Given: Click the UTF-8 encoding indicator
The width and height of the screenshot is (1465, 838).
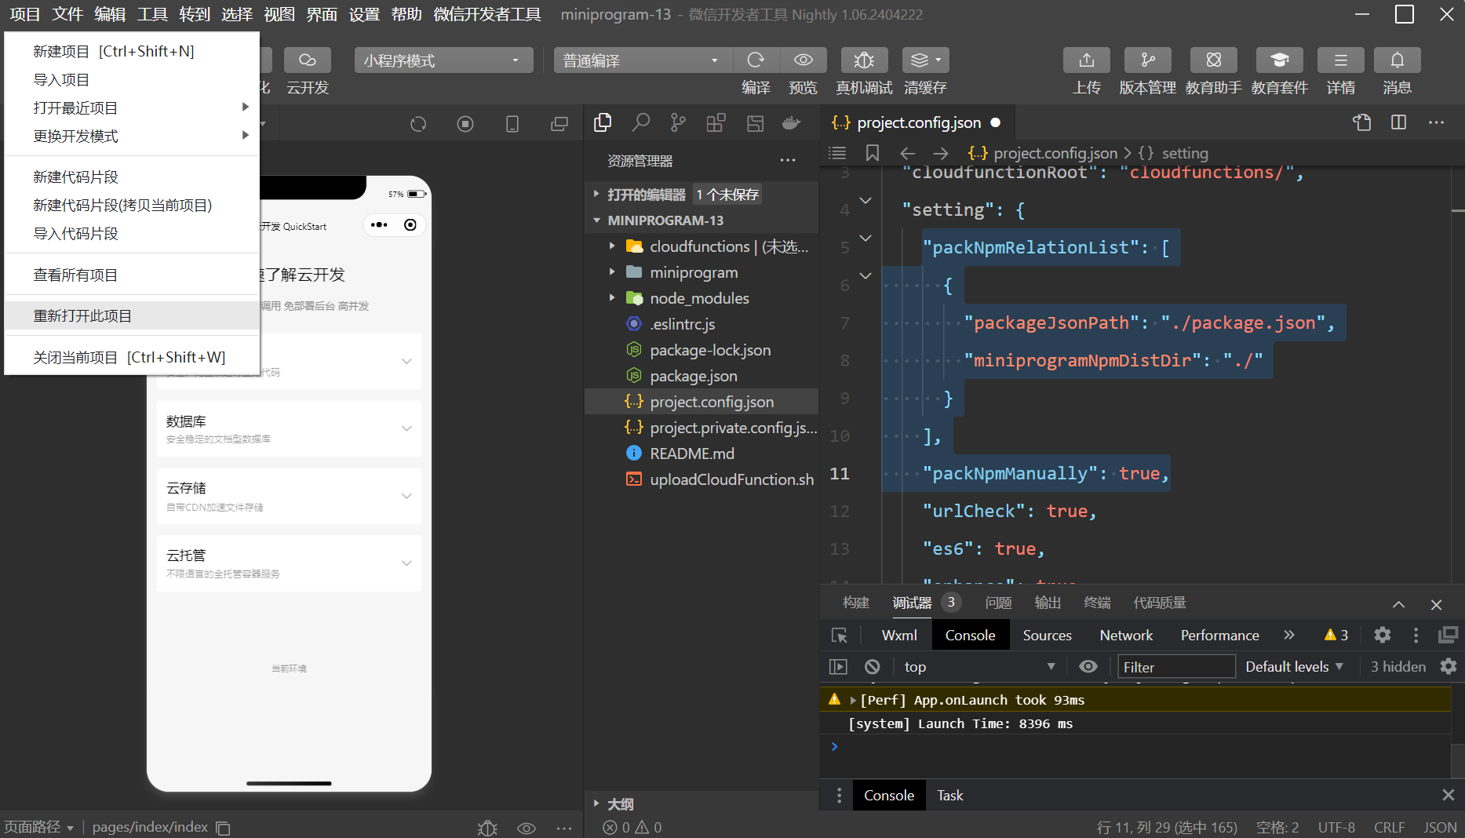Looking at the screenshot, I should click(x=1336, y=827).
